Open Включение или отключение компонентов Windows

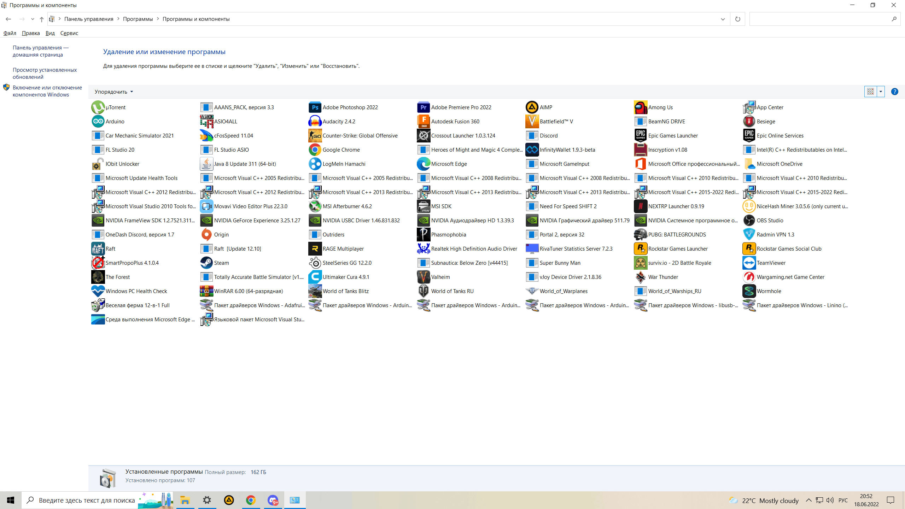click(47, 91)
